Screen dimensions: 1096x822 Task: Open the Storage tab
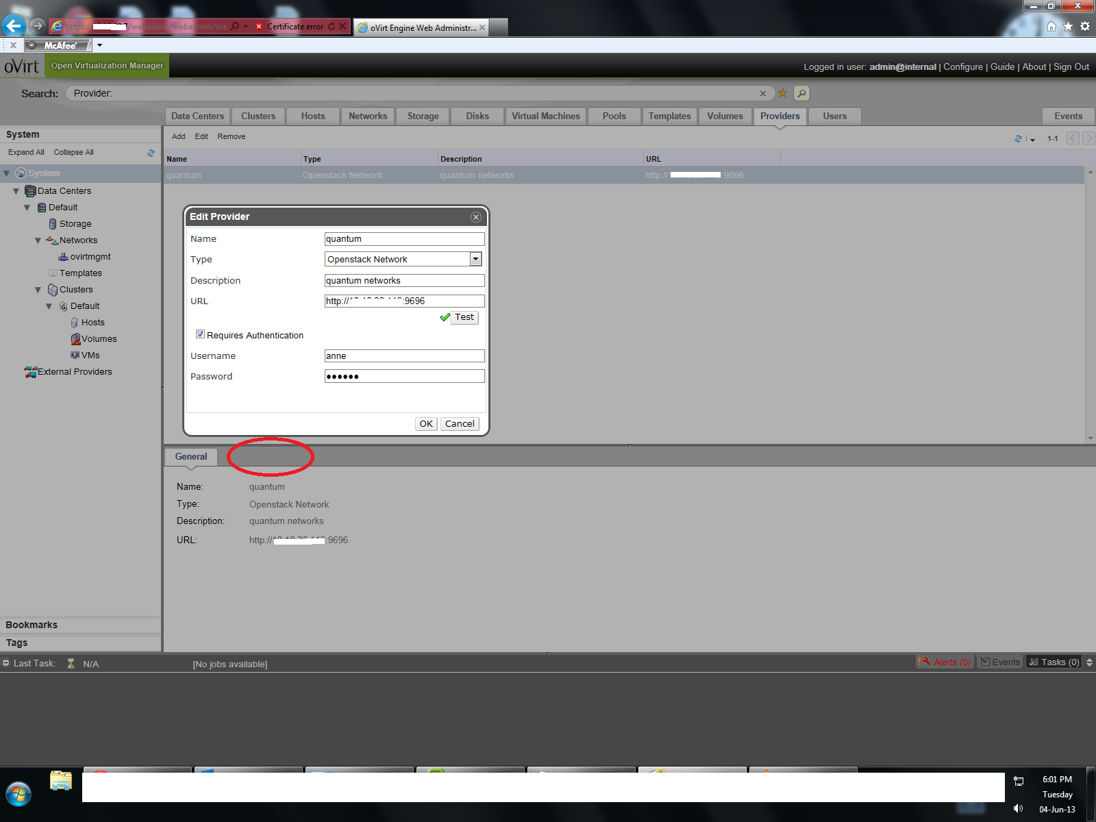(423, 116)
